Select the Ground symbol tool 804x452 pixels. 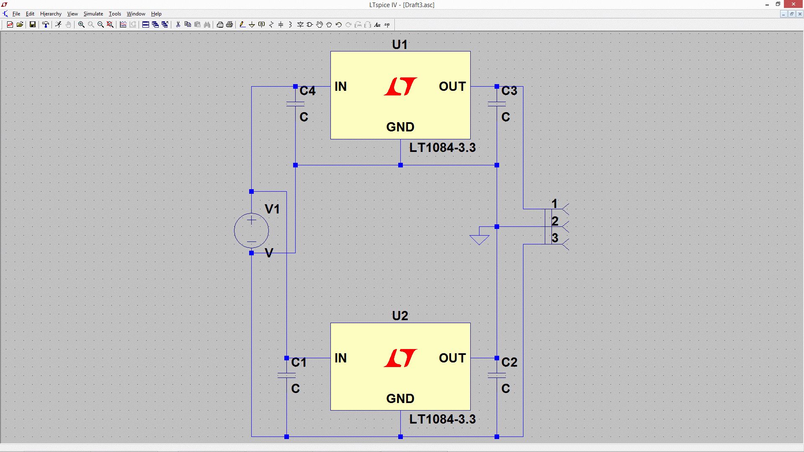click(252, 25)
